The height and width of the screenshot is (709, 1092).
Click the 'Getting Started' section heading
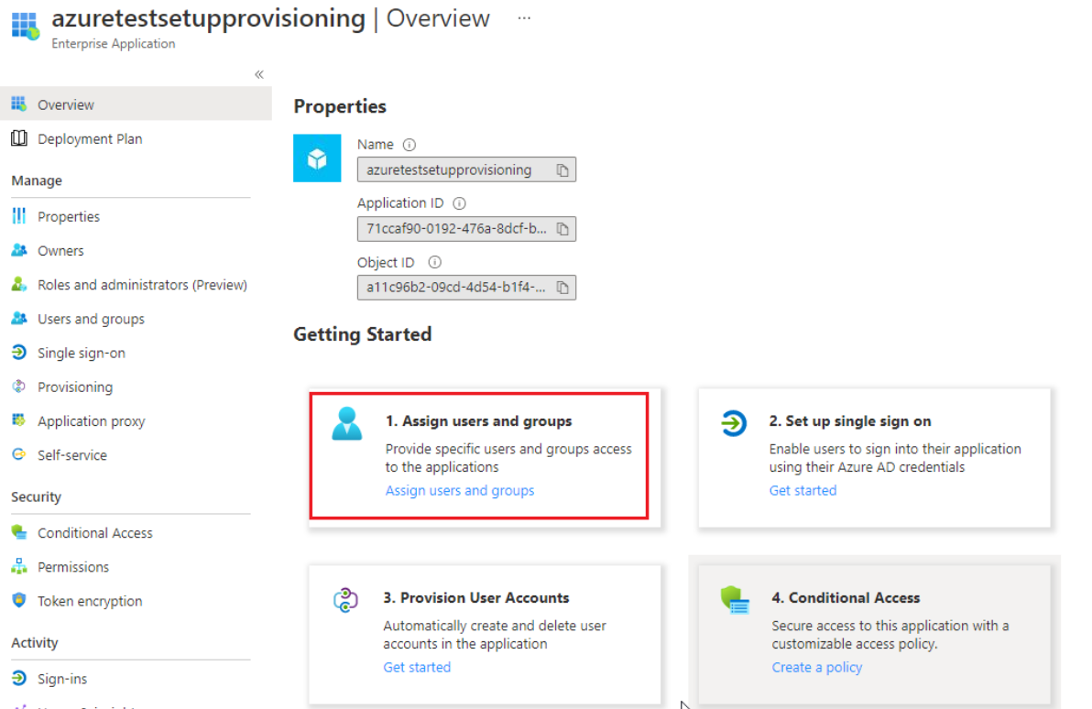click(x=362, y=334)
